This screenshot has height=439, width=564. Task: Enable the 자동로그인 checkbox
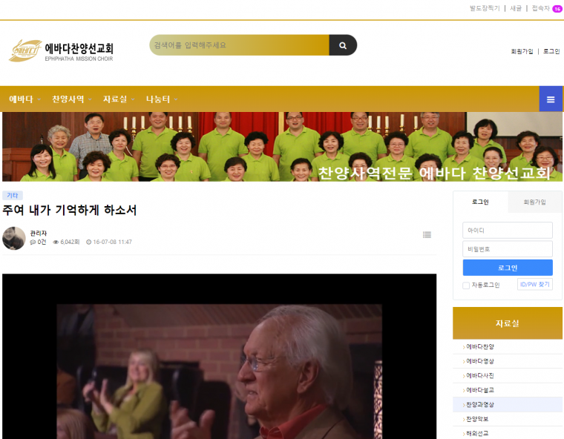coord(466,285)
